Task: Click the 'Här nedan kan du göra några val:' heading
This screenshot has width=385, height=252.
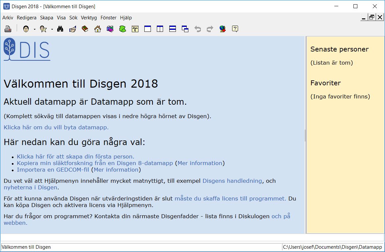Action: pyautogui.click(x=74, y=142)
